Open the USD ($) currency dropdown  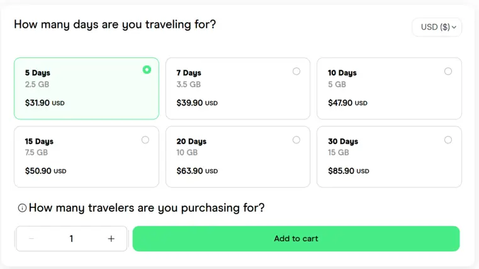437,27
